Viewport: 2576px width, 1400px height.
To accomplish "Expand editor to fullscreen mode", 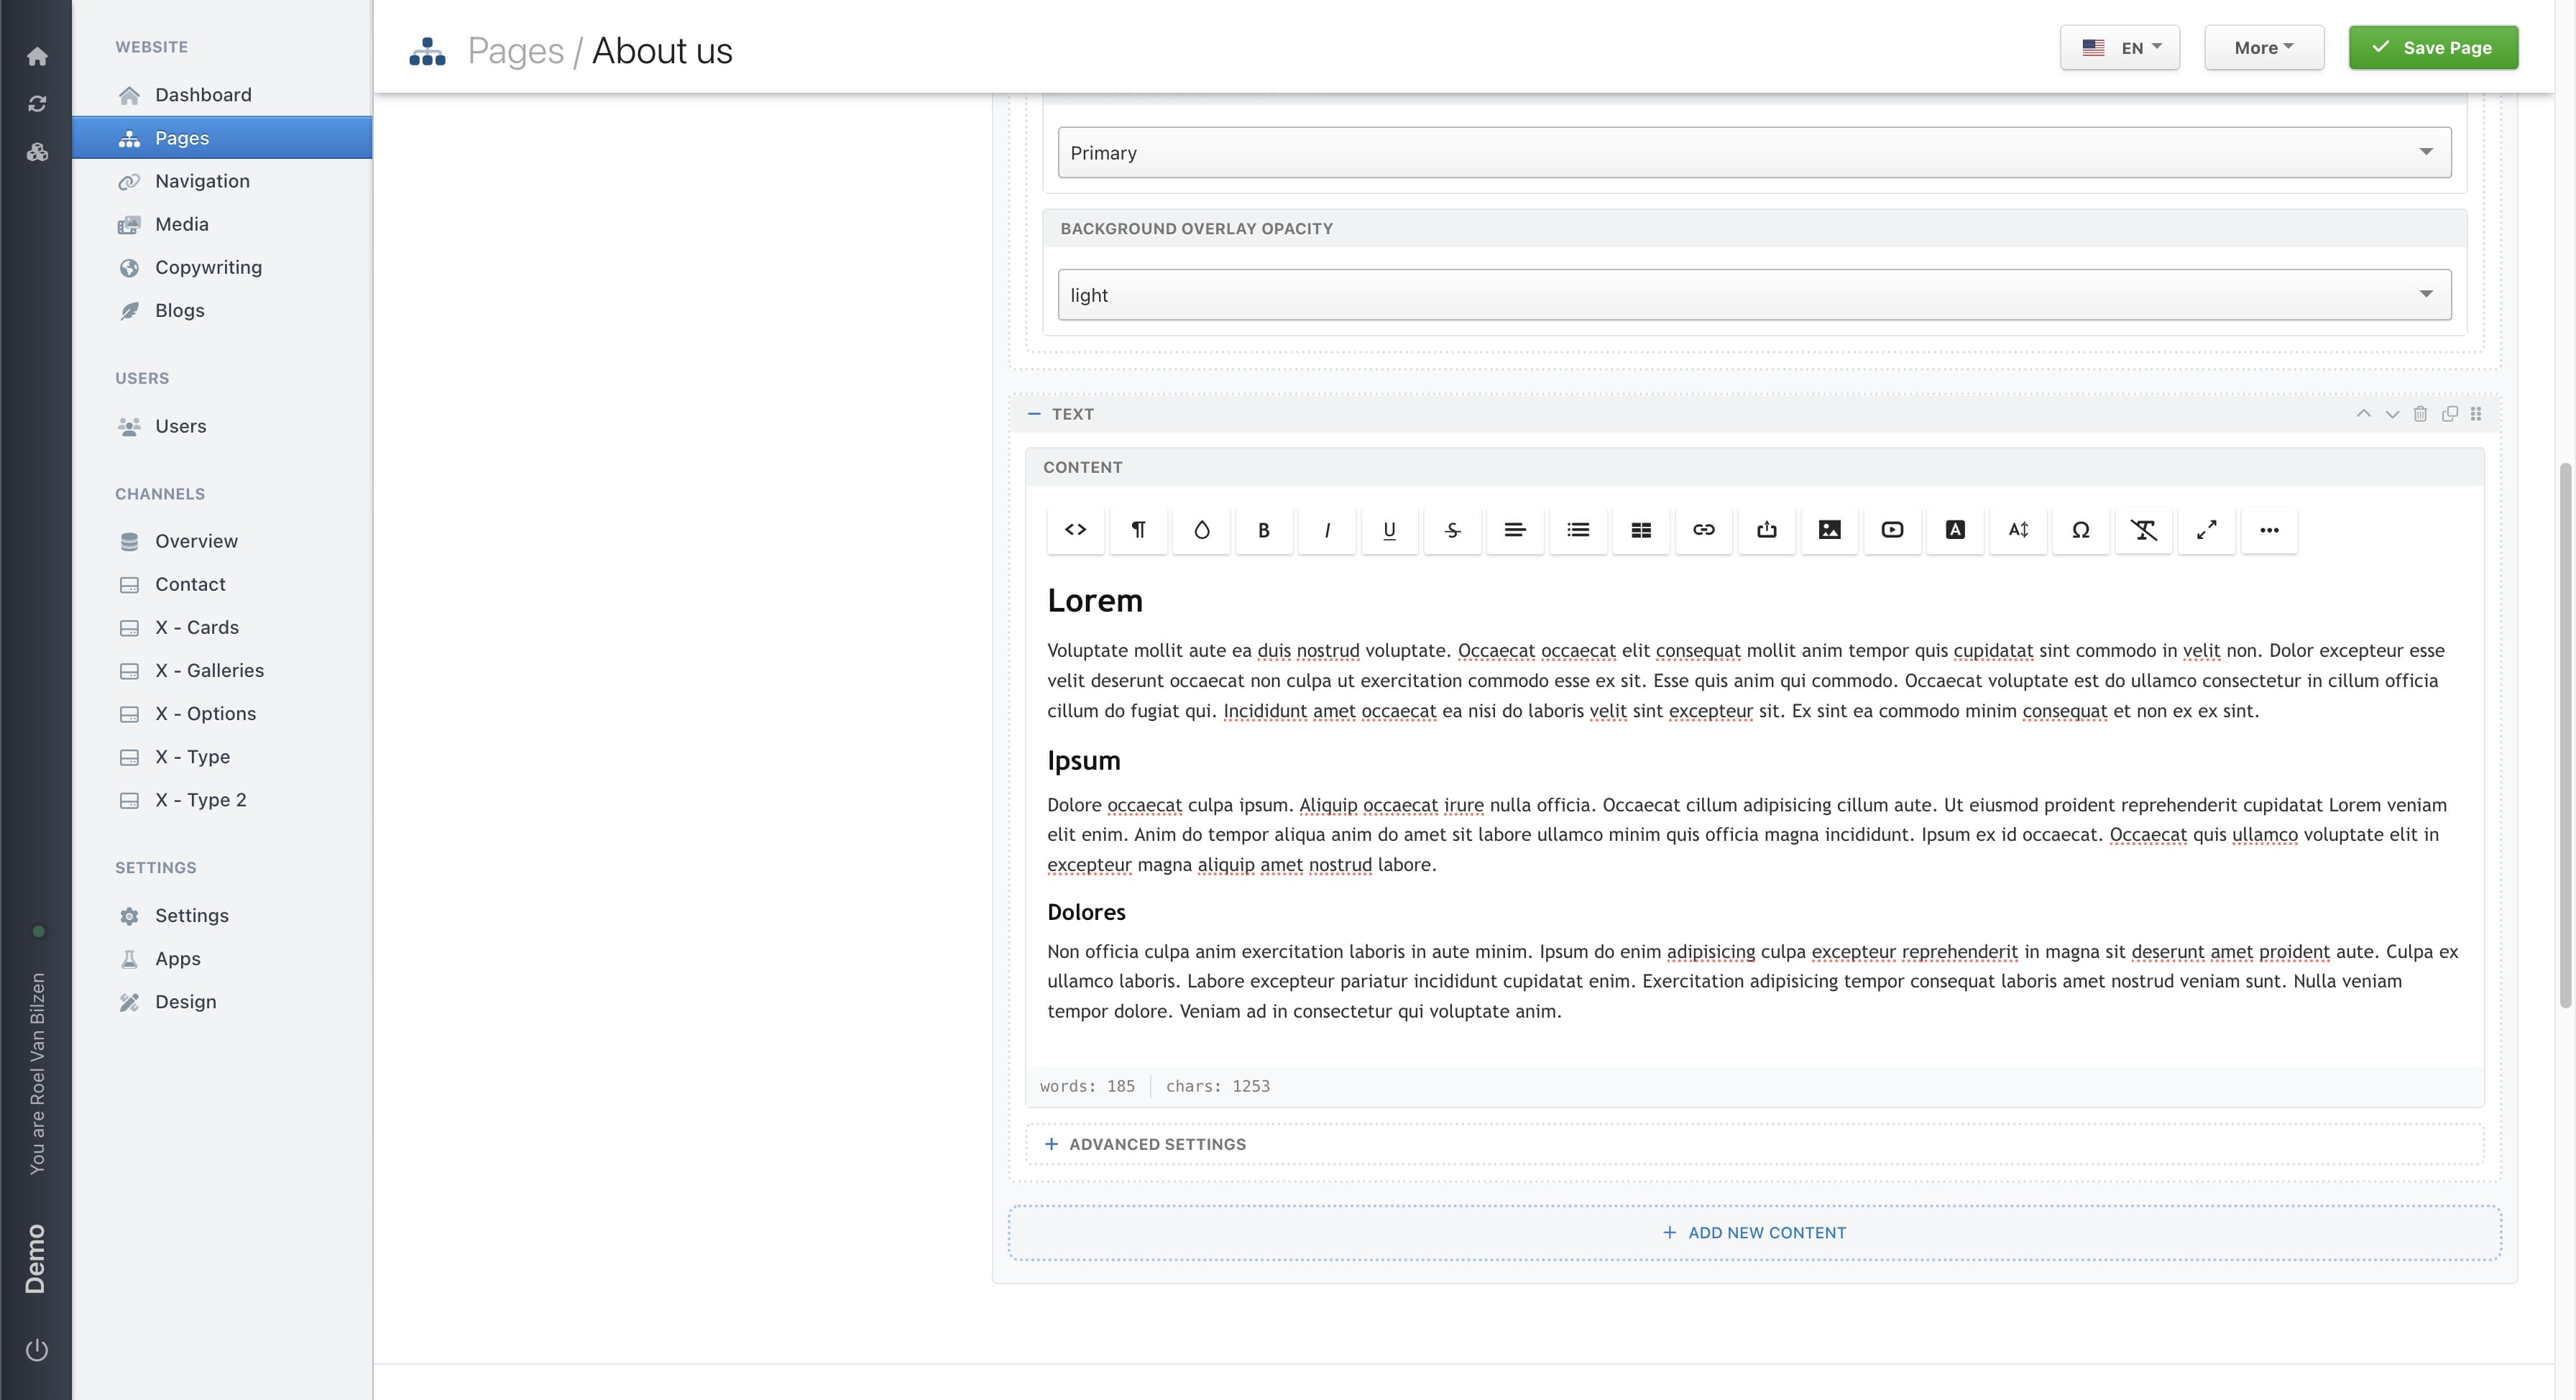I will (x=2206, y=530).
